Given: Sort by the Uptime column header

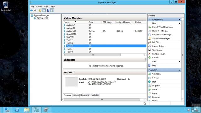Looking at the screenshot, I should click(x=140, y=22).
